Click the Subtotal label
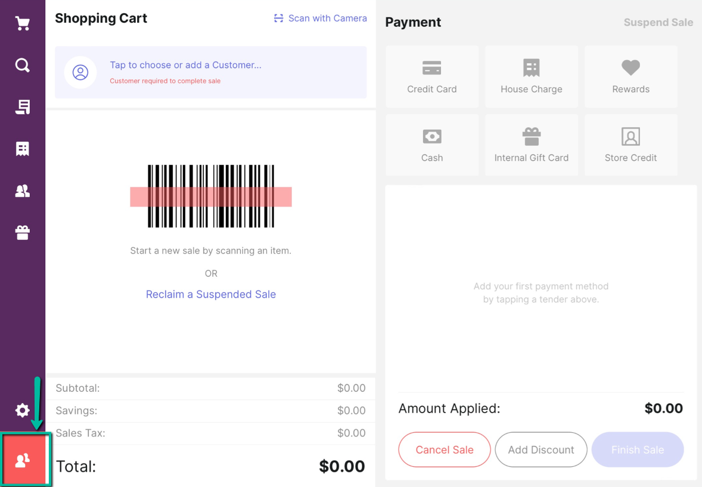The image size is (702, 487). [x=78, y=388]
